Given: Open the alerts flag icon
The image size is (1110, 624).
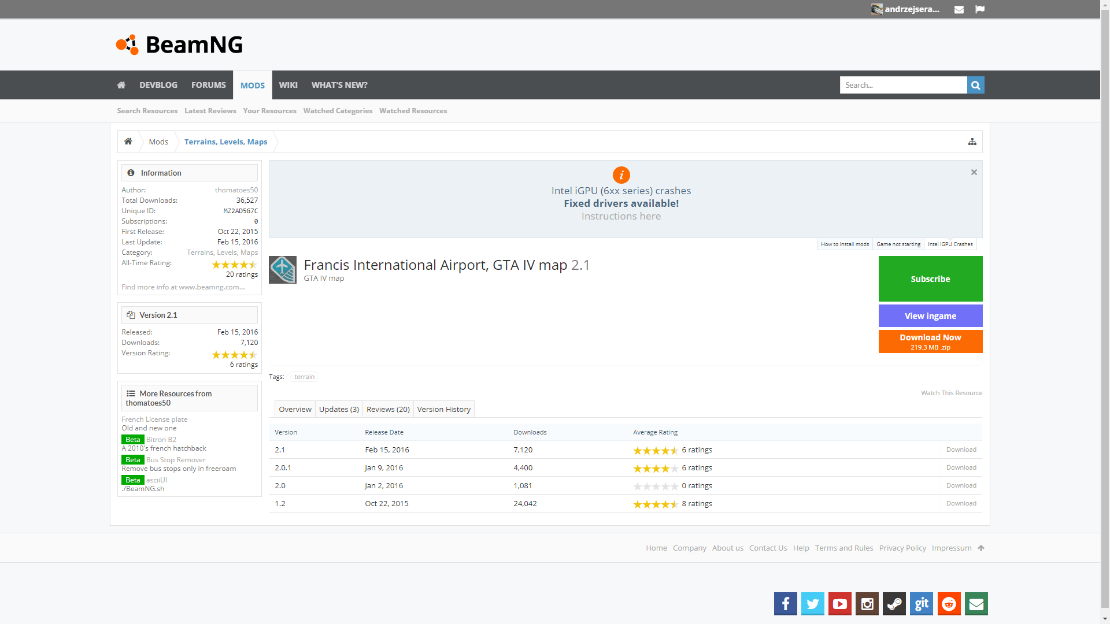Looking at the screenshot, I should [x=979, y=9].
